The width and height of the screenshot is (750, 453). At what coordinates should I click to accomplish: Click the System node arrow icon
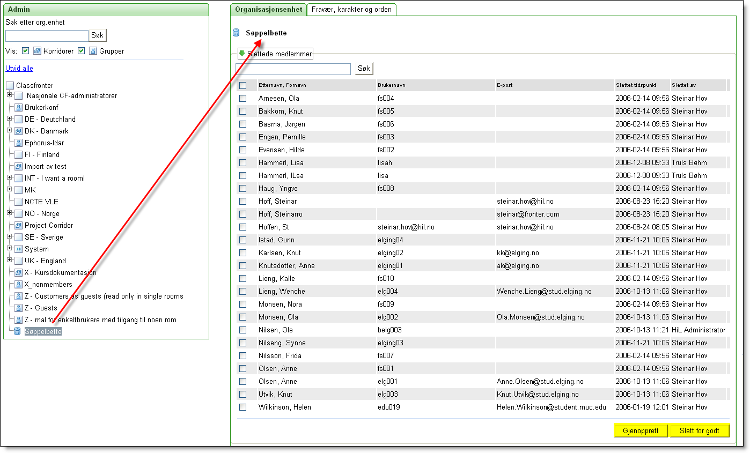(18, 249)
